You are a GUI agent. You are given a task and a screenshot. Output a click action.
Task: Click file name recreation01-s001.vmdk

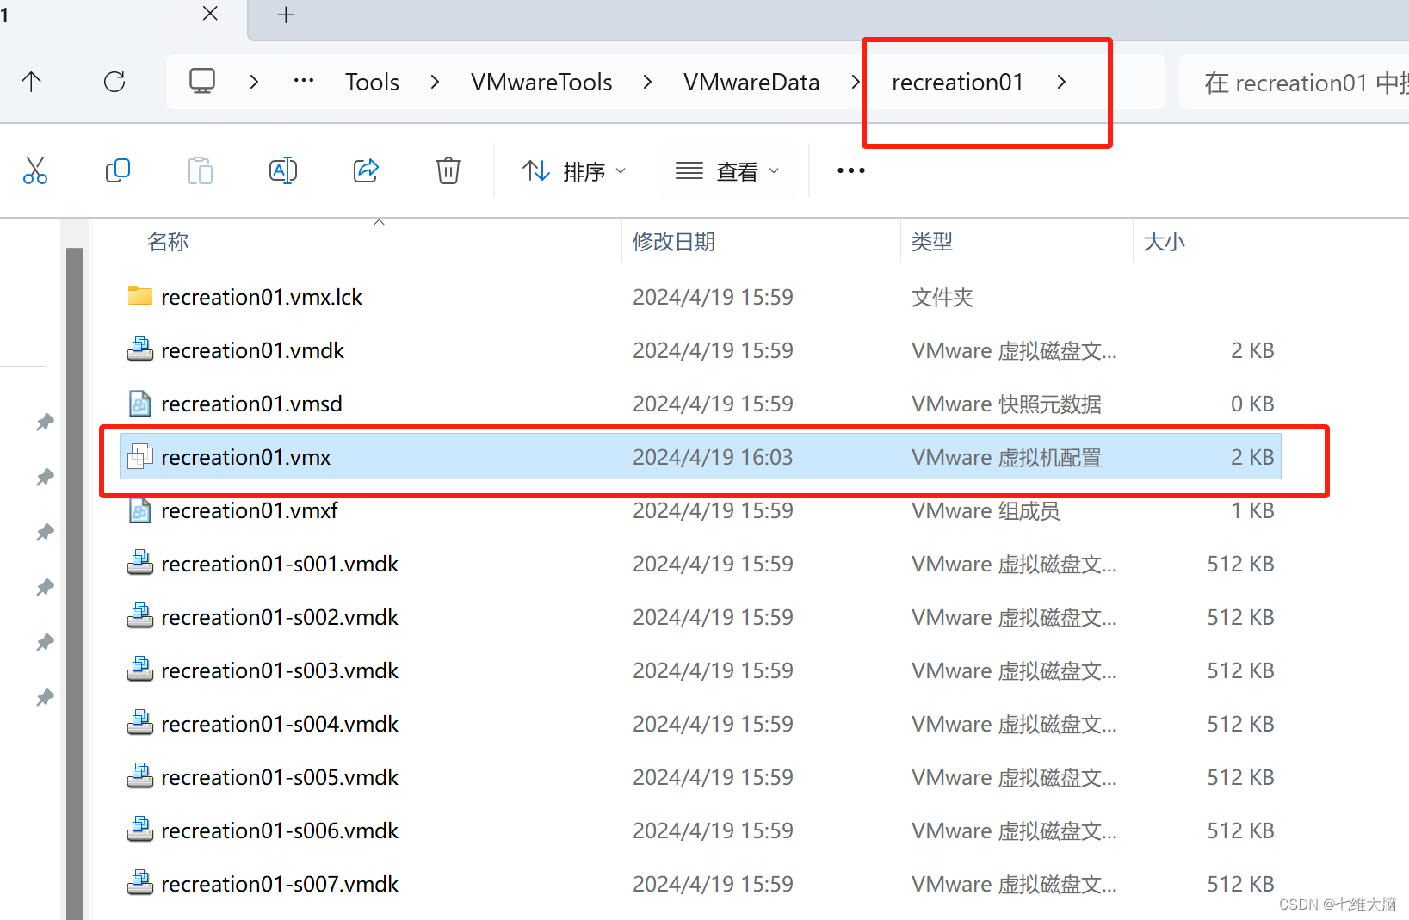click(x=280, y=564)
